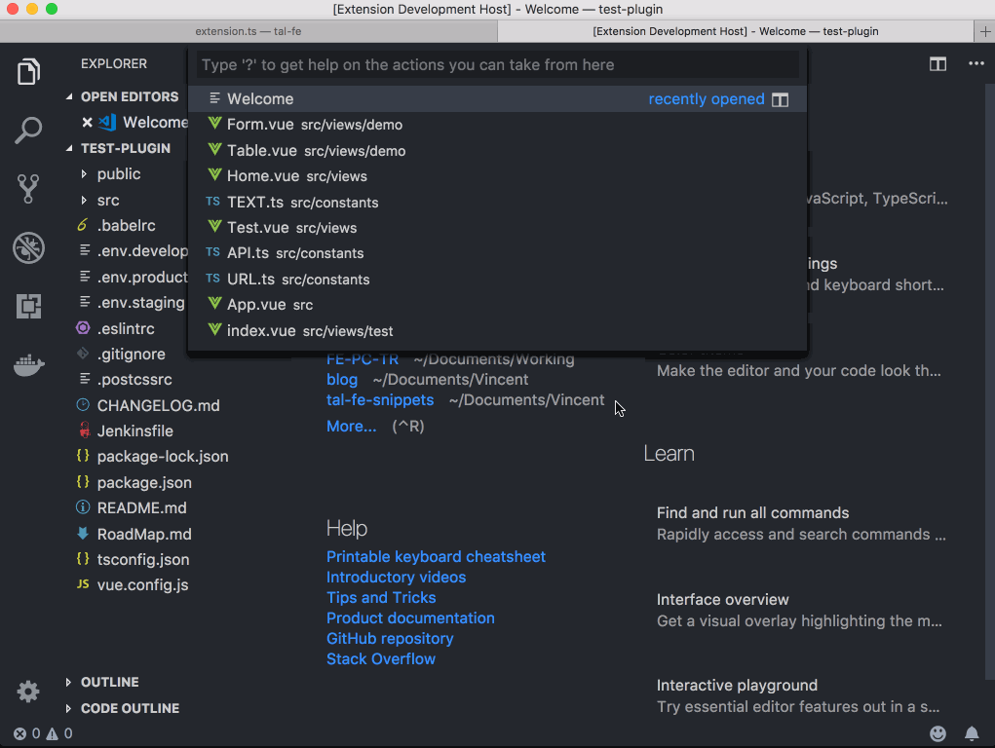
Task: Select Extension Development Host Welcome window tab
Action: 736,31
